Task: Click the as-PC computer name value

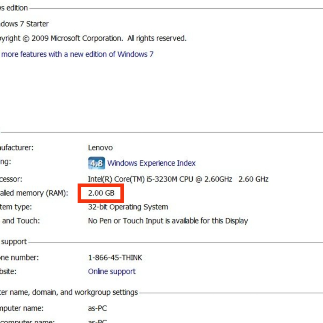Action: click(97, 308)
